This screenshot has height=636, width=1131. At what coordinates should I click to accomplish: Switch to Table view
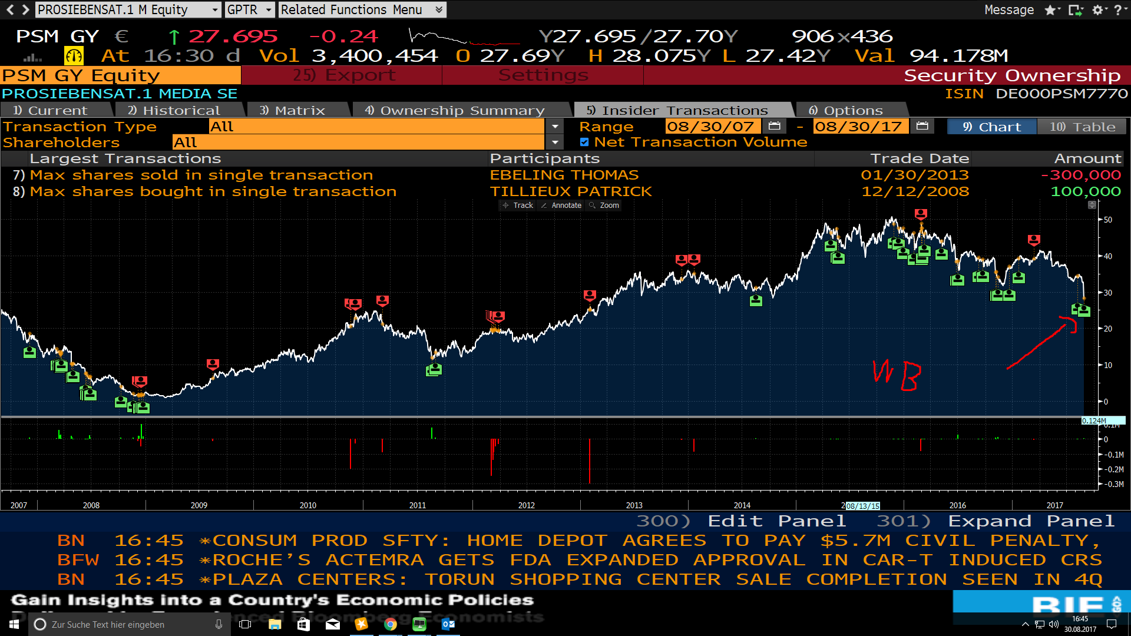point(1082,127)
